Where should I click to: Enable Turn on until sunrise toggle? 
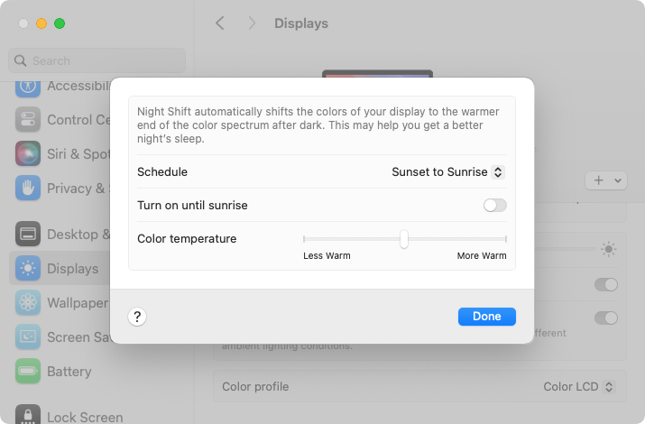[495, 205]
